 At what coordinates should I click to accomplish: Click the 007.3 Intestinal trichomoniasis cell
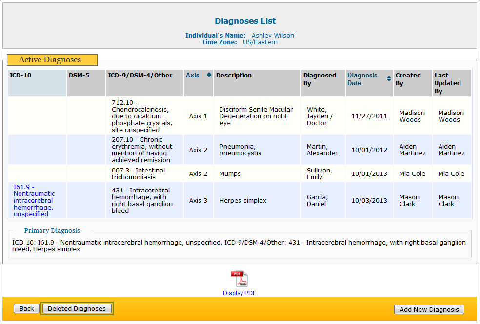pyautogui.click(x=144, y=173)
